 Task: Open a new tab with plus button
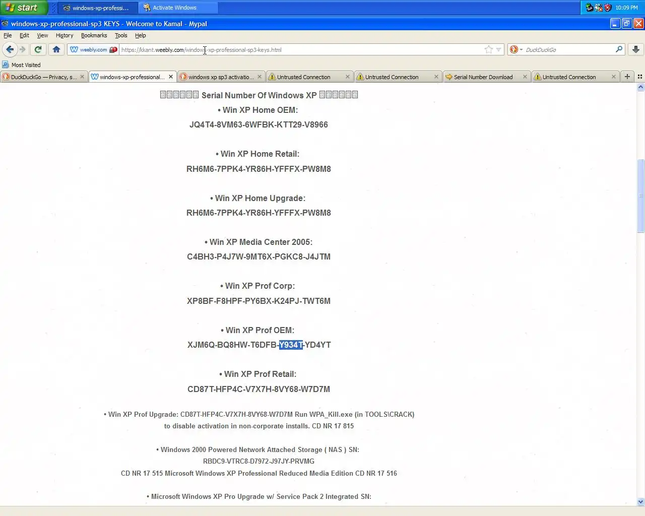(x=627, y=77)
